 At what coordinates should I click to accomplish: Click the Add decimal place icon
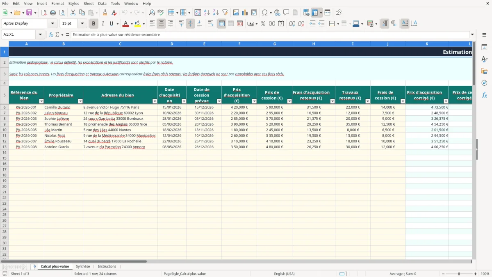point(292,24)
